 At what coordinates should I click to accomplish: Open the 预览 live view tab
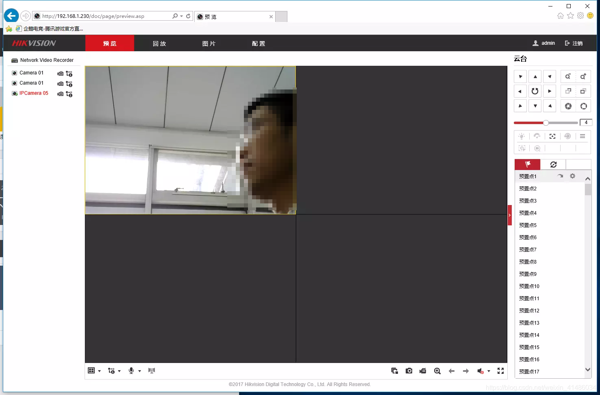click(x=110, y=43)
